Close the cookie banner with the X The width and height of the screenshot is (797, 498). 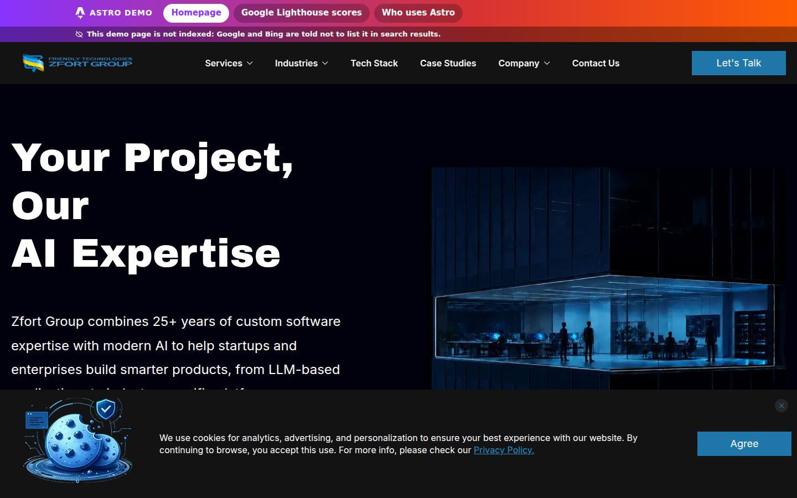781,406
